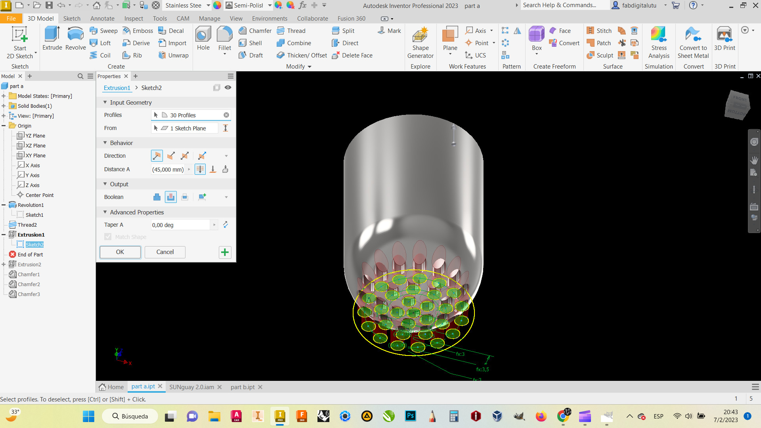761x428 pixels.
Task: Switch to SUNguay 2.0.iam document tab
Action: coord(191,387)
